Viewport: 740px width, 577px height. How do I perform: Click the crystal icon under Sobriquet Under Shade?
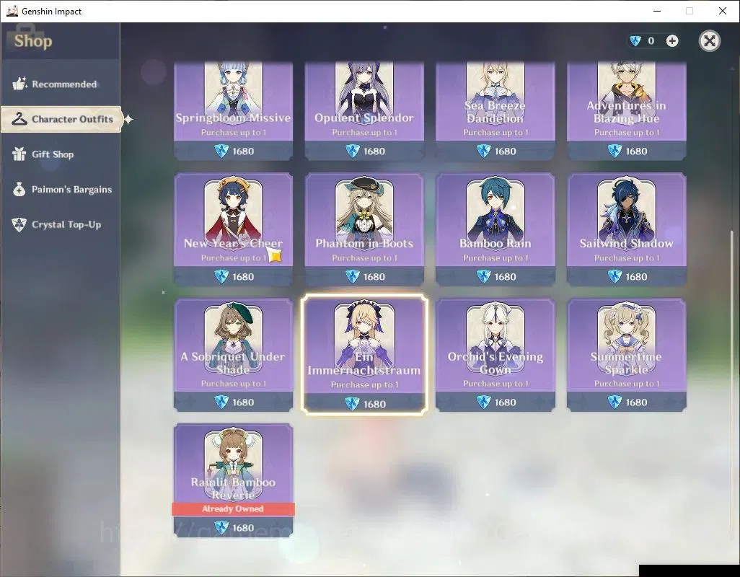click(x=221, y=402)
